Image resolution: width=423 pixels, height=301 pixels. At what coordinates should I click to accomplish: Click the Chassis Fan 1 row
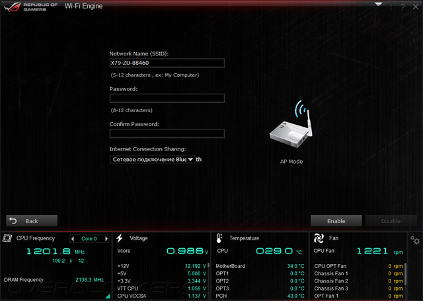click(358, 273)
